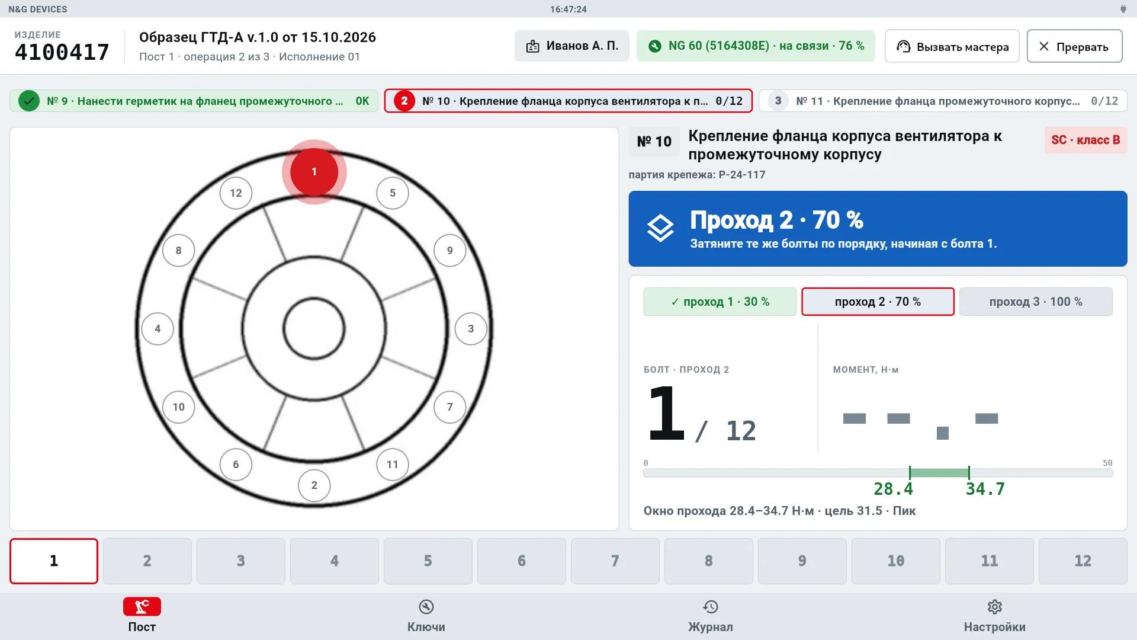Click the layers icon in the Проход 2 banner

(660, 228)
